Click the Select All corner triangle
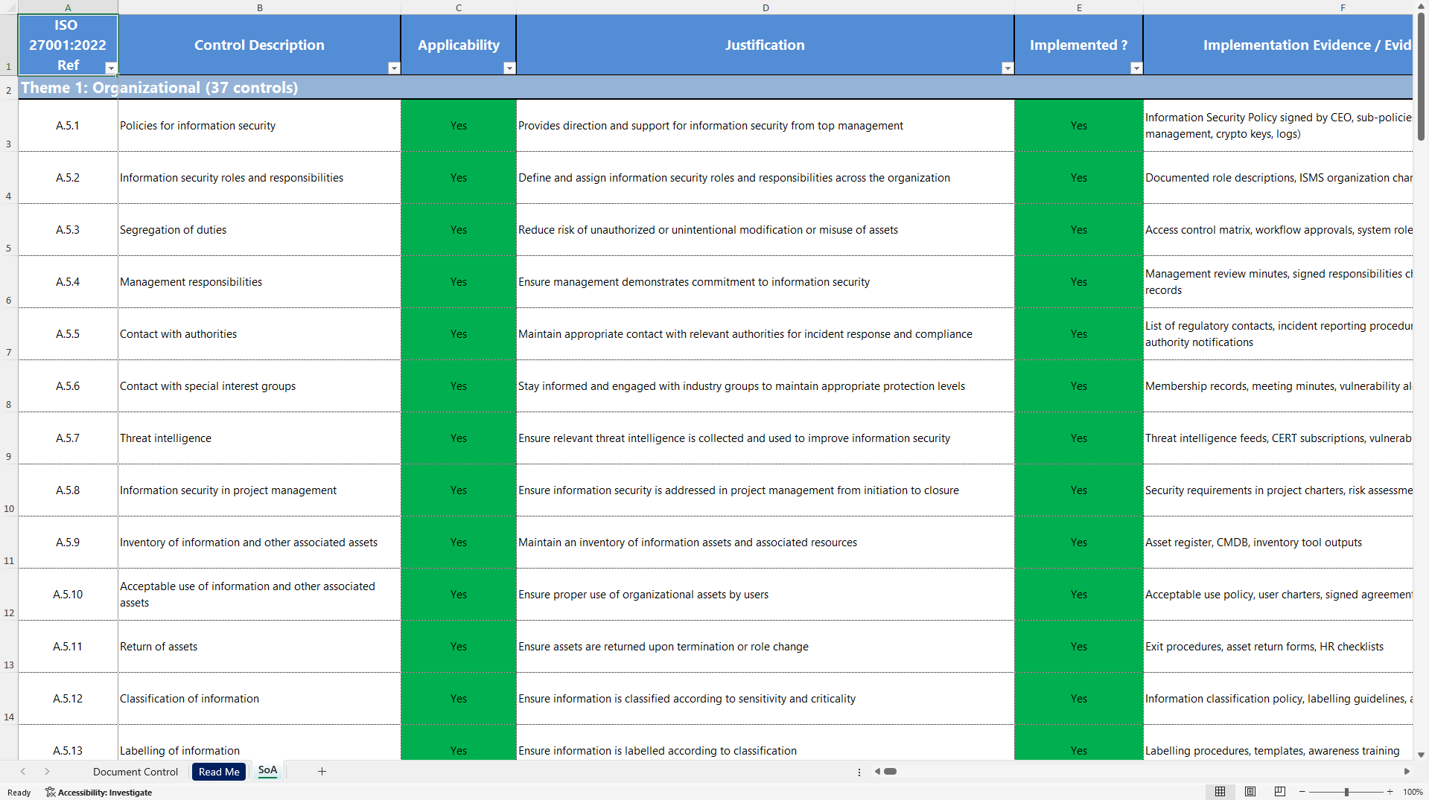 (9, 7)
